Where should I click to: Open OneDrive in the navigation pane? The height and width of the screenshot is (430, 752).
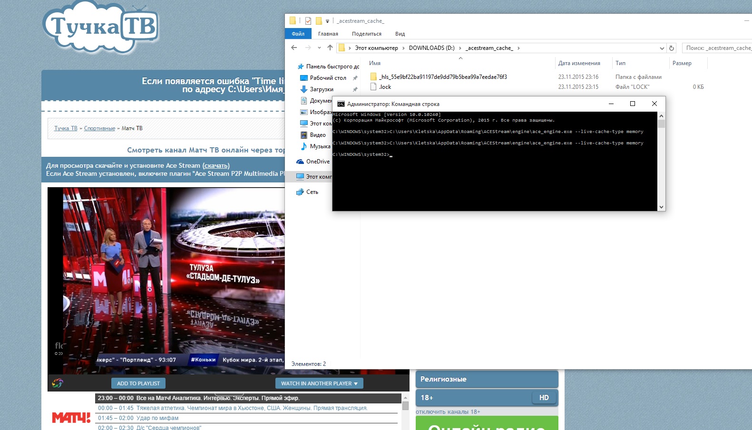(317, 162)
